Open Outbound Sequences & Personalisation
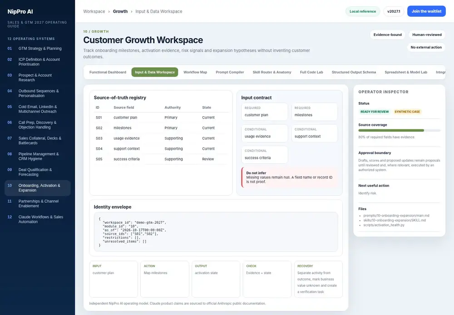 point(37,93)
